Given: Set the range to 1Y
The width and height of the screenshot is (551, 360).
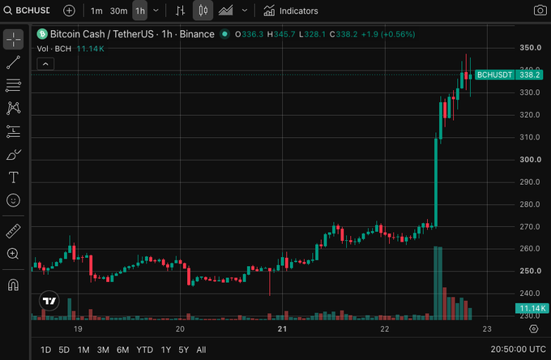Looking at the screenshot, I should tap(166, 349).
